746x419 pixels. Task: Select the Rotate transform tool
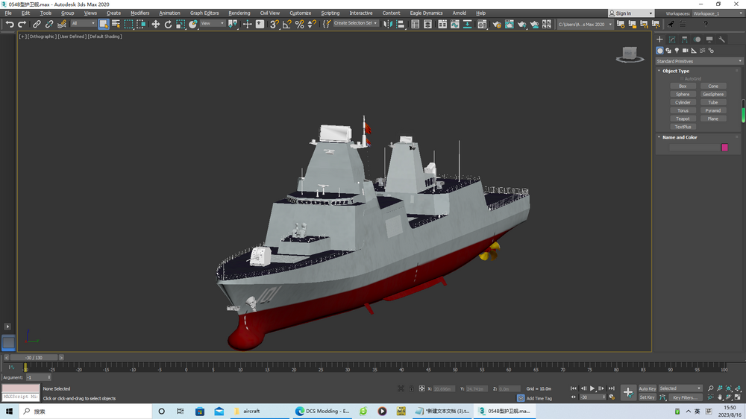point(168,25)
